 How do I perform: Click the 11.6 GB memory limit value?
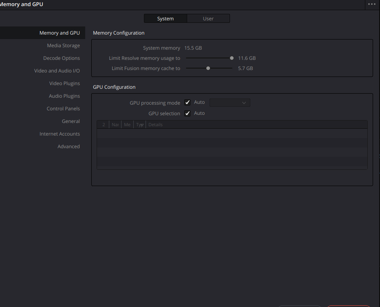coord(247,58)
